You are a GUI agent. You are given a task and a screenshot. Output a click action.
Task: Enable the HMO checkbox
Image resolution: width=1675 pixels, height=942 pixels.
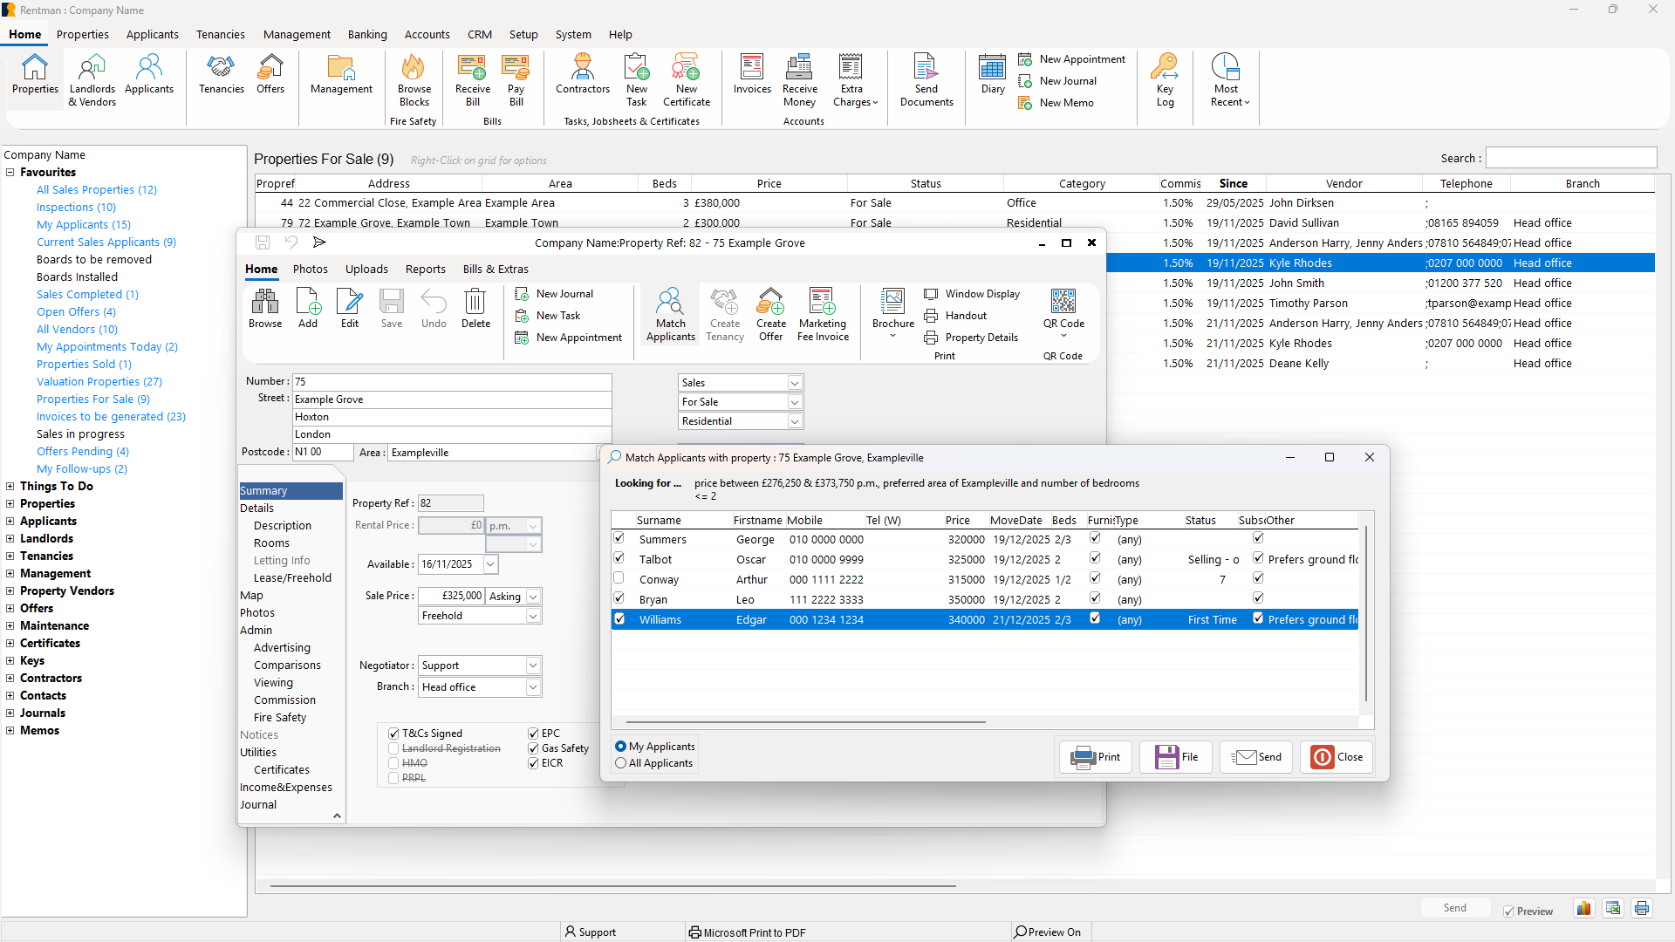[393, 762]
